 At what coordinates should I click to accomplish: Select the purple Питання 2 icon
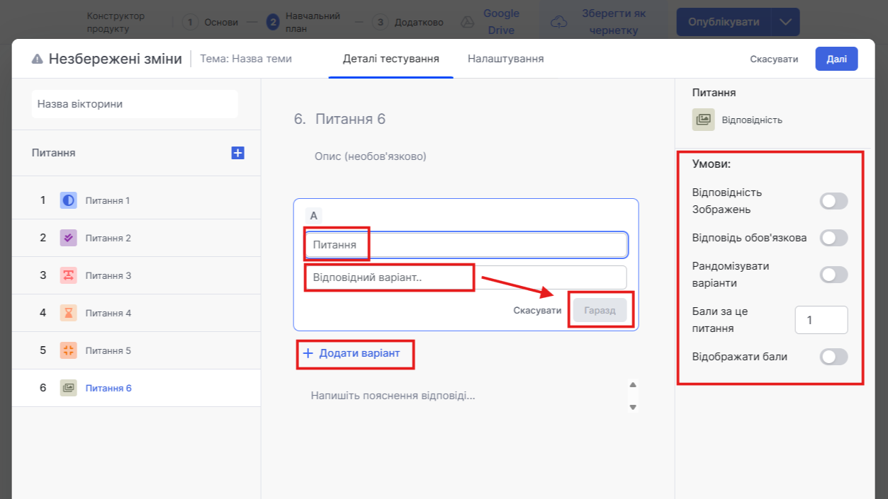tap(68, 238)
